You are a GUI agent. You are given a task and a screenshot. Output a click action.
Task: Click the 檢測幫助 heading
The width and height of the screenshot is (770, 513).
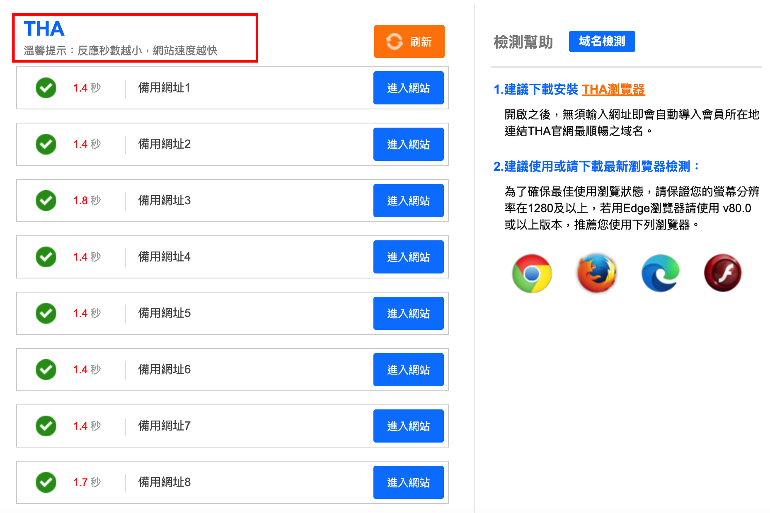point(523,42)
